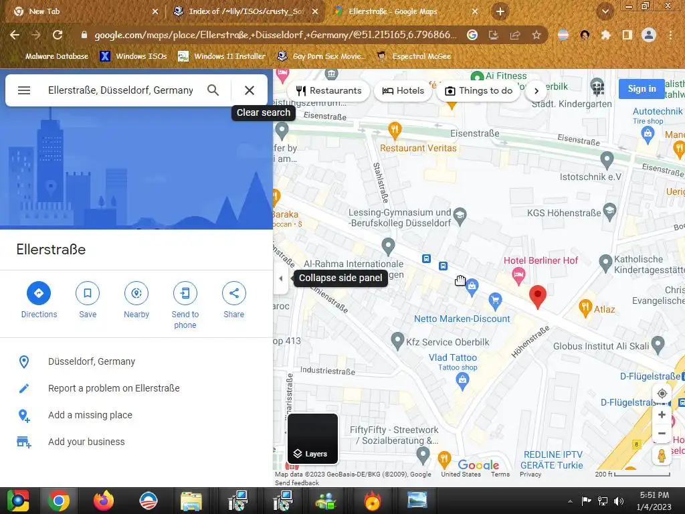Go back with the browser back arrow
This screenshot has height=514, width=685.
click(x=15, y=35)
